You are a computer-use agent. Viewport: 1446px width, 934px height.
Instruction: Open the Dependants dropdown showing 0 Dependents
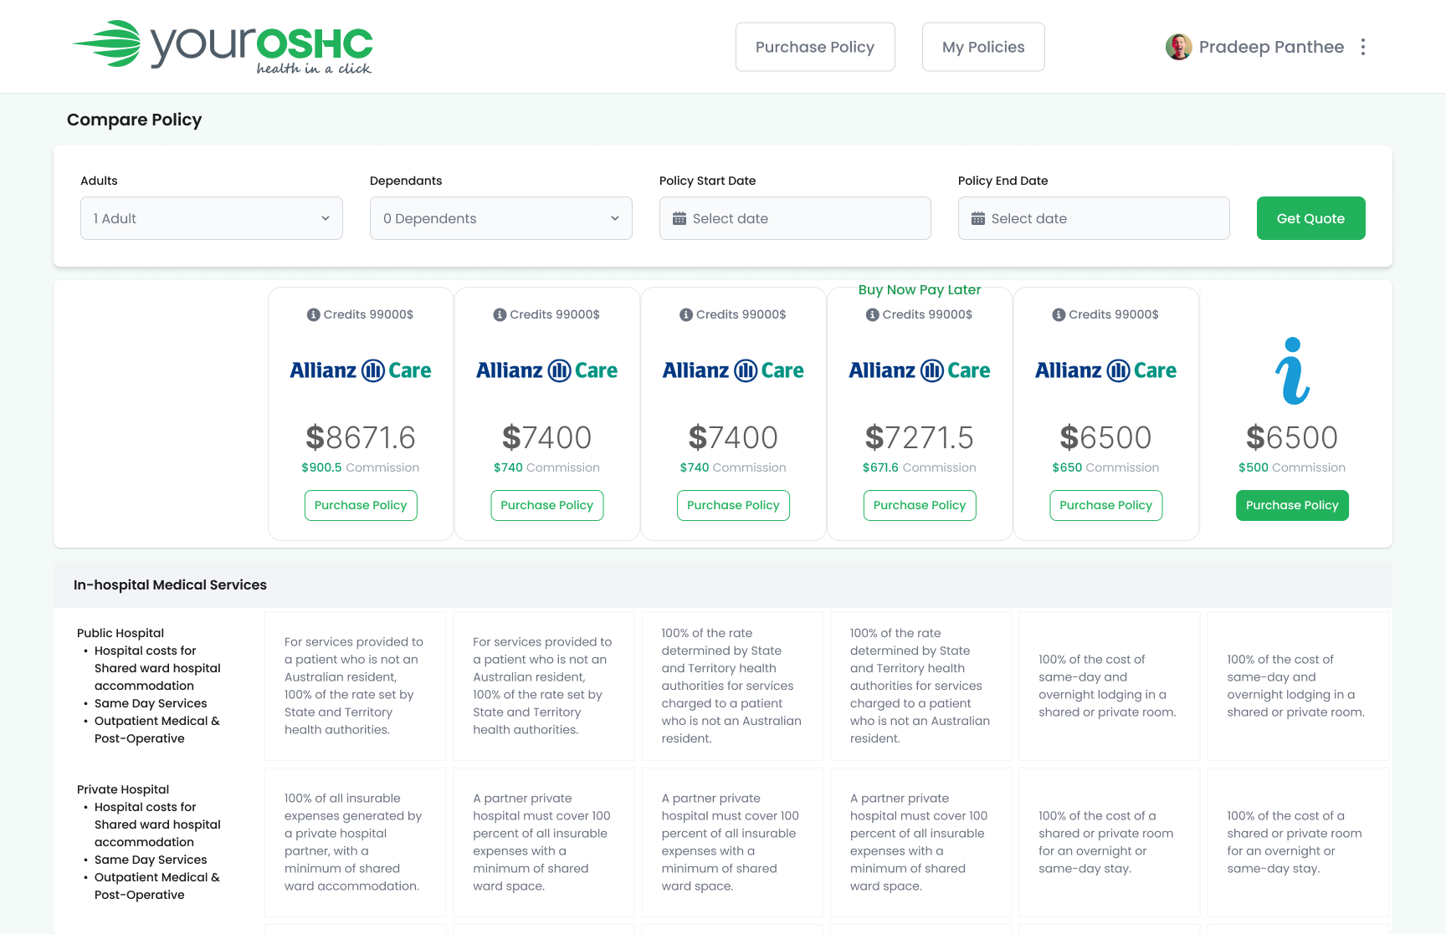click(501, 218)
